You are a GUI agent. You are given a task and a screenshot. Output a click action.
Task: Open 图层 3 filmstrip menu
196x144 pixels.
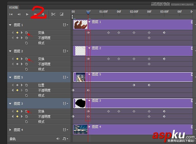tap(66, 103)
